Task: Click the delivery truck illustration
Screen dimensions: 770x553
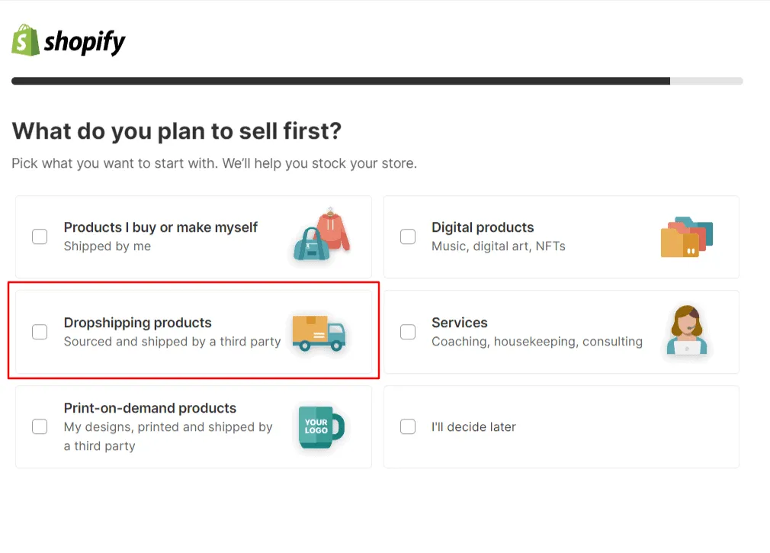Action: 318,333
